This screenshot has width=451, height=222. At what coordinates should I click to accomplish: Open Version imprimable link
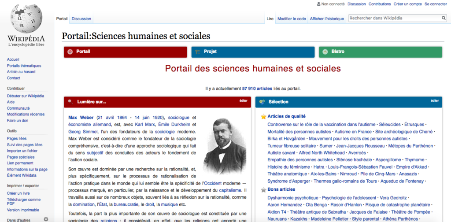pyautogui.click(x=23, y=210)
